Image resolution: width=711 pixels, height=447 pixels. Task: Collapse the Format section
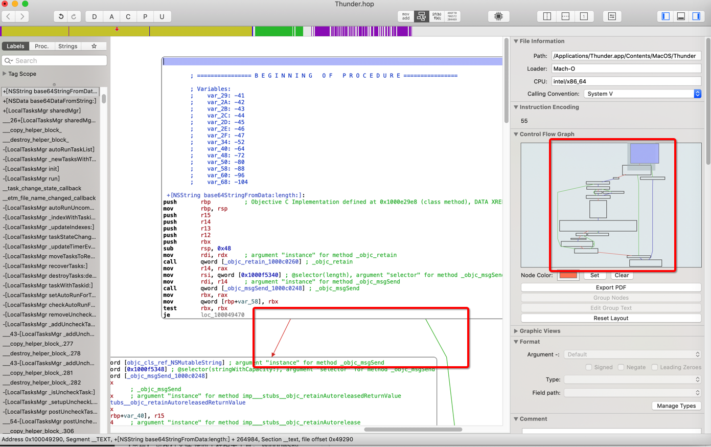click(516, 342)
